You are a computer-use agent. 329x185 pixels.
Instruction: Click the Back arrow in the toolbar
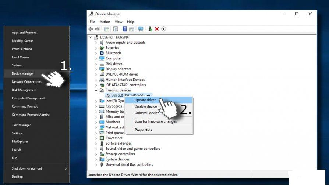91,29
